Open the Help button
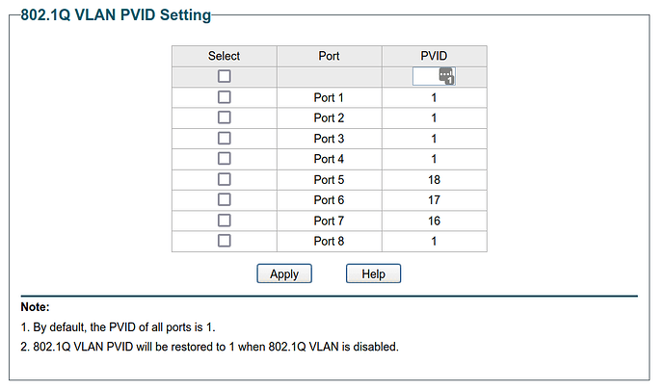Image resolution: width=665 pixels, height=390 pixels. click(373, 273)
